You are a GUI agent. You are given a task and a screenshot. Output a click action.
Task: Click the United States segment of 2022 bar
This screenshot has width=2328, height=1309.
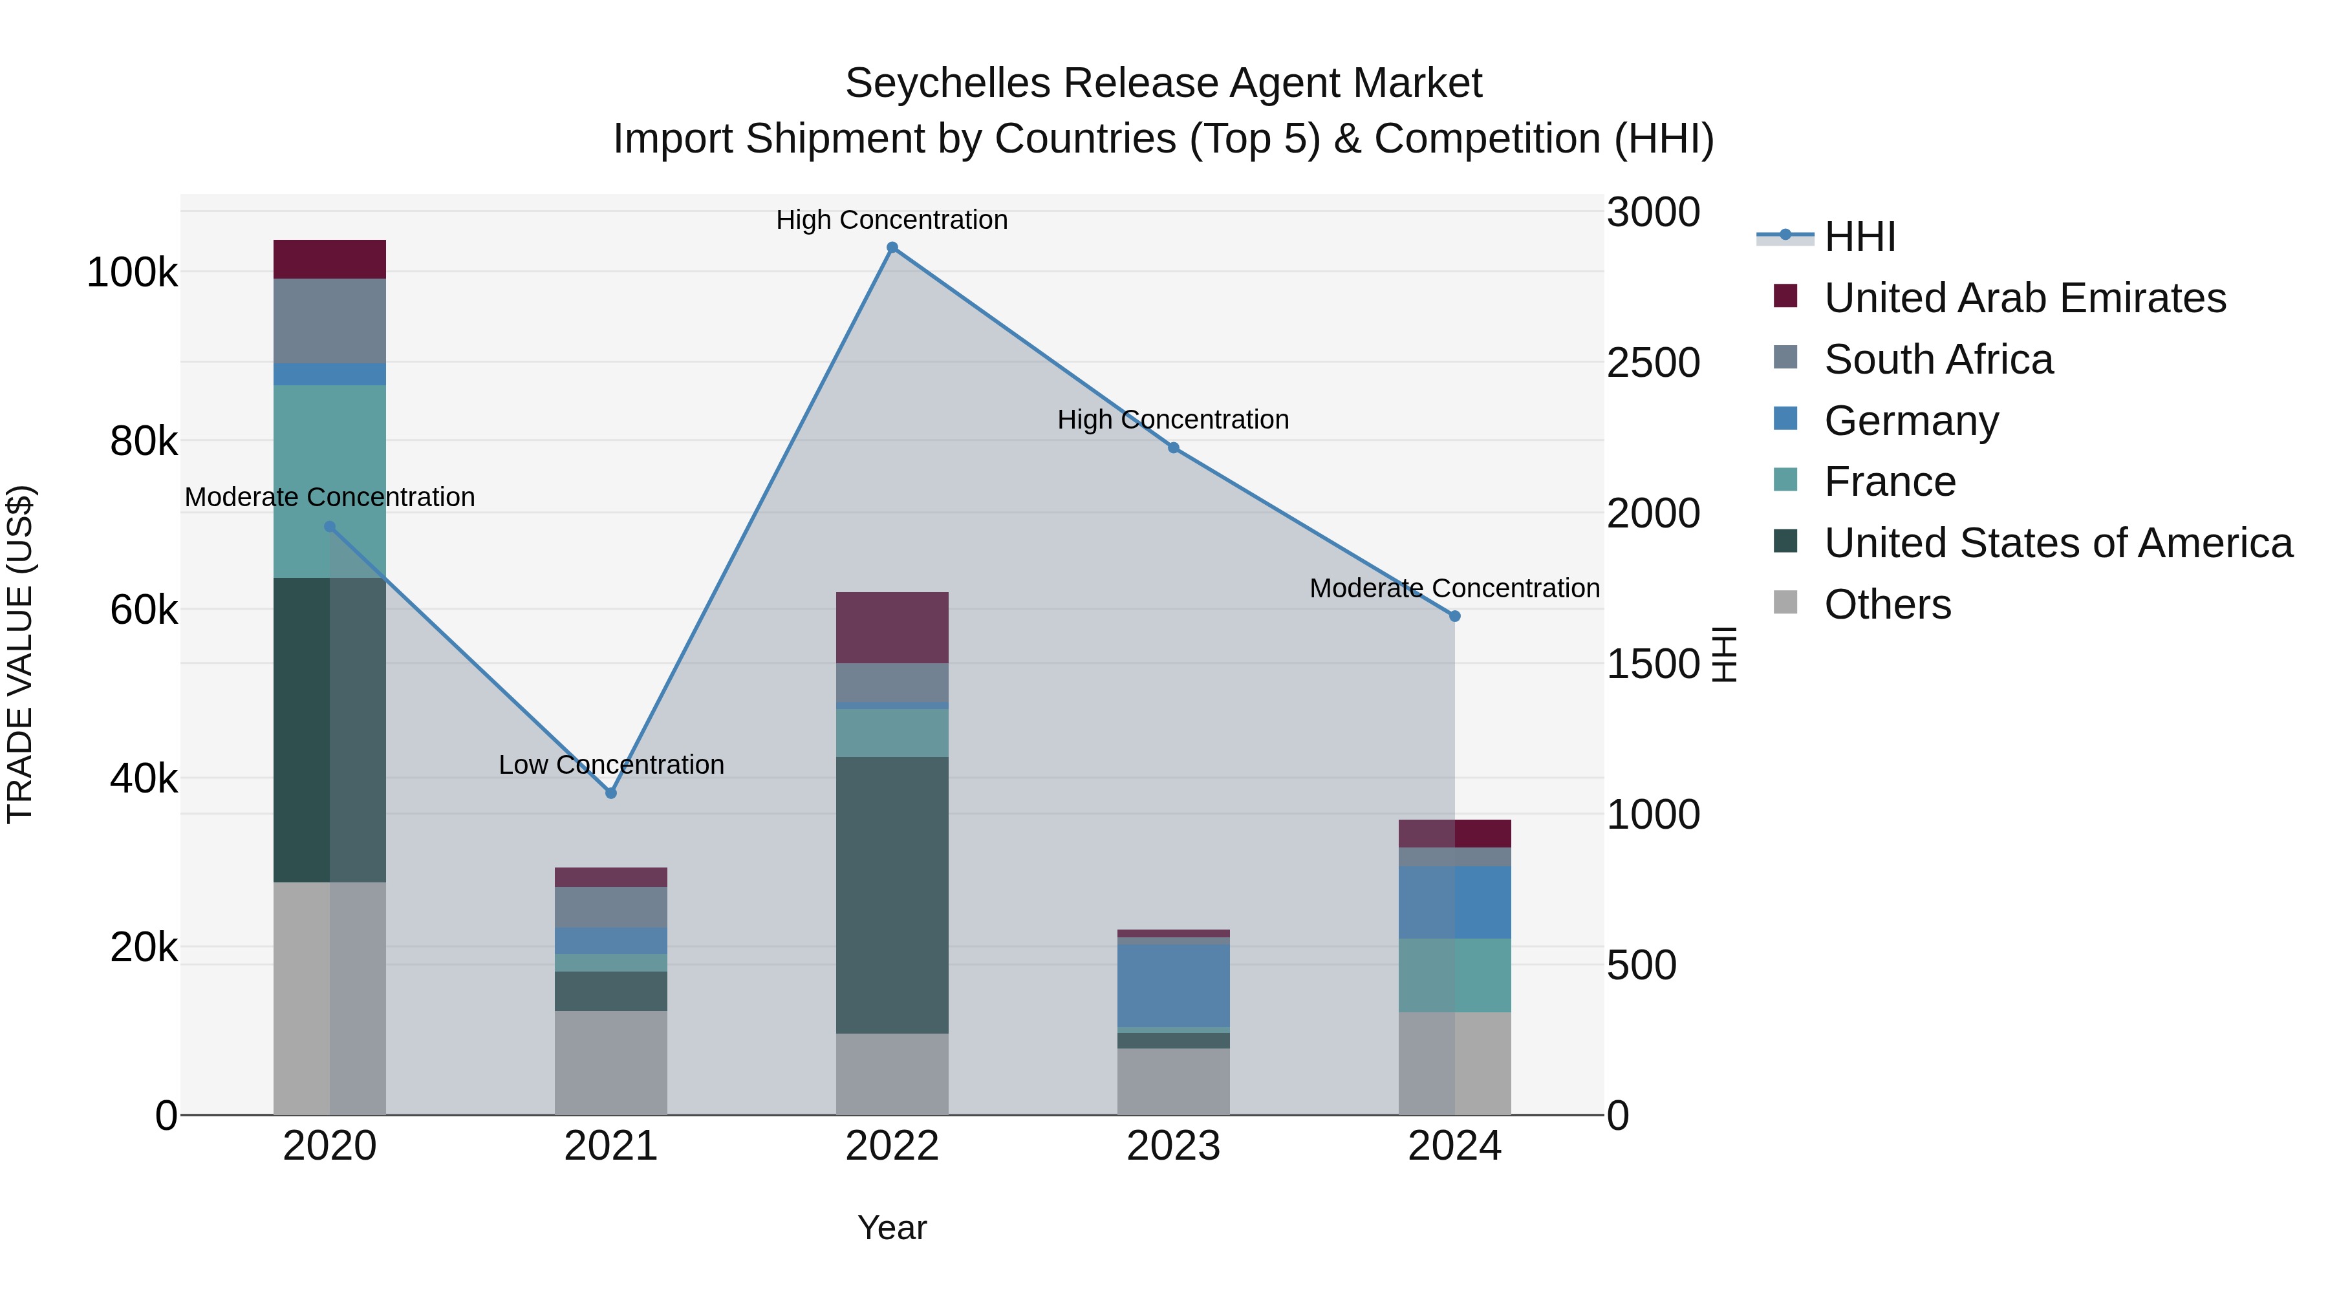click(x=892, y=895)
